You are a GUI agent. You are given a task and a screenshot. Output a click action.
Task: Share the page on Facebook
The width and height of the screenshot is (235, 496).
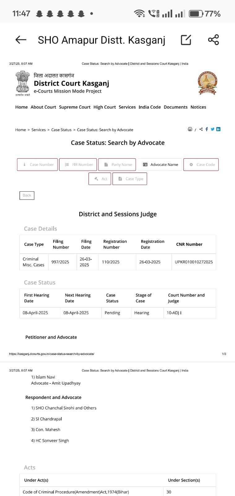[x=207, y=129]
